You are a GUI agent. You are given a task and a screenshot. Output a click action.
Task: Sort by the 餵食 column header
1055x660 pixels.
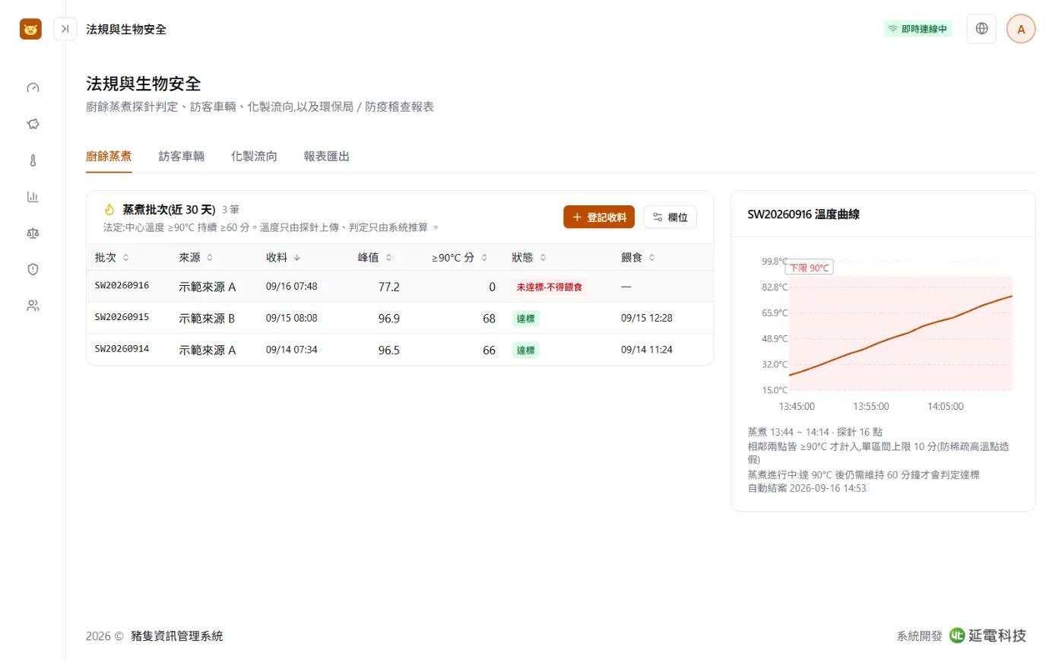tap(638, 258)
